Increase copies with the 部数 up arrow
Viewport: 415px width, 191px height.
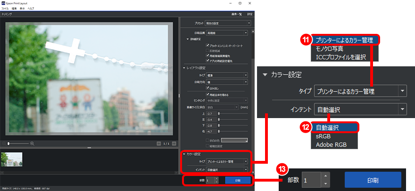point(216,178)
